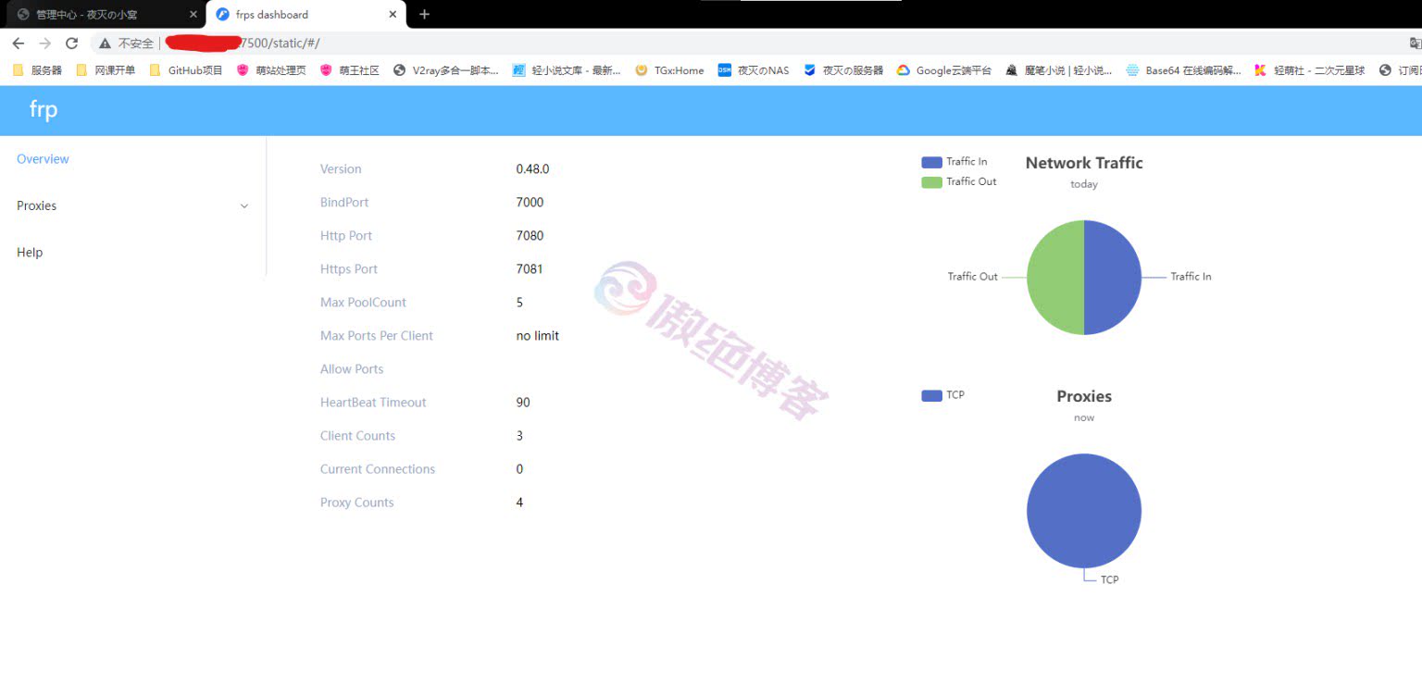Click the 'now' chart subtitle
The image size is (1422, 696).
1084,417
